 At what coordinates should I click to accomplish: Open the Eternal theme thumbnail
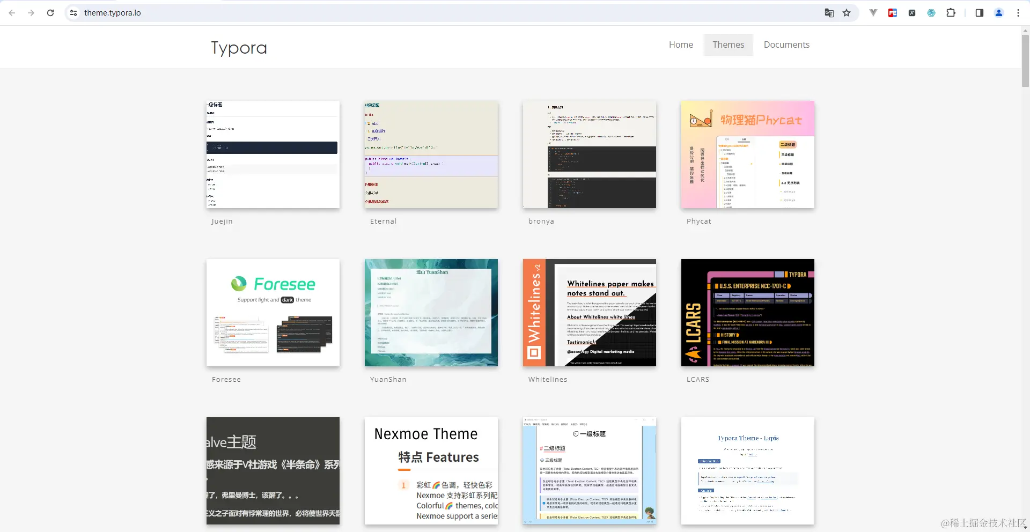tap(431, 154)
